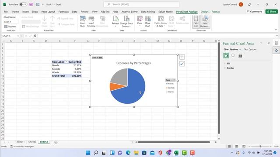Open Change Data Source
Screen dimensions: 280x157
[126, 21]
